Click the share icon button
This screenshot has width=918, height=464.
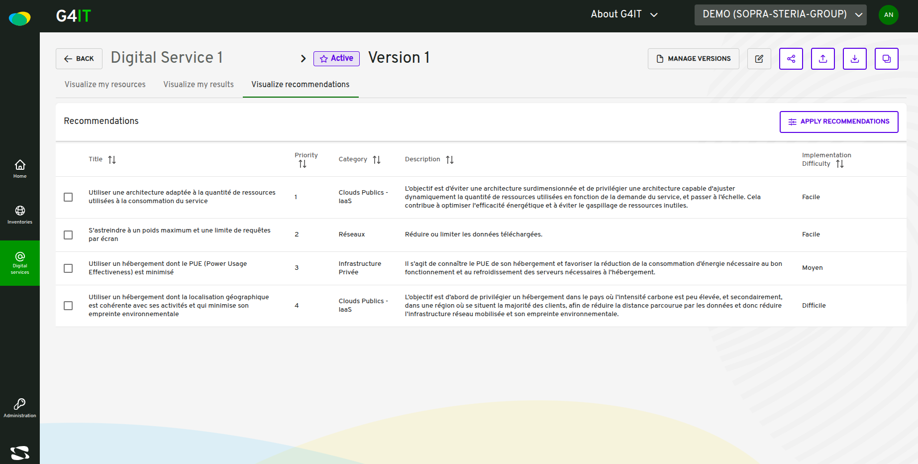coord(791,59)
